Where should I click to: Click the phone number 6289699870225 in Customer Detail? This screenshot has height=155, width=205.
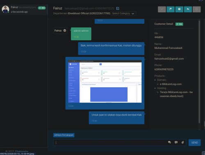164,69
